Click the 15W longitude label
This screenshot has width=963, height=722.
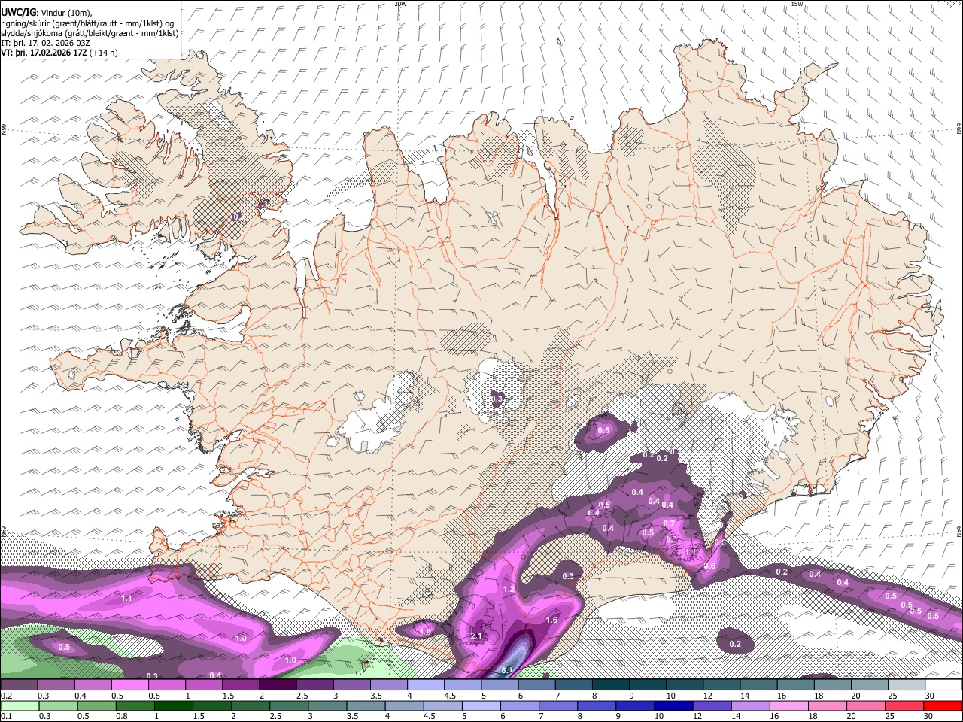[797, 4]
